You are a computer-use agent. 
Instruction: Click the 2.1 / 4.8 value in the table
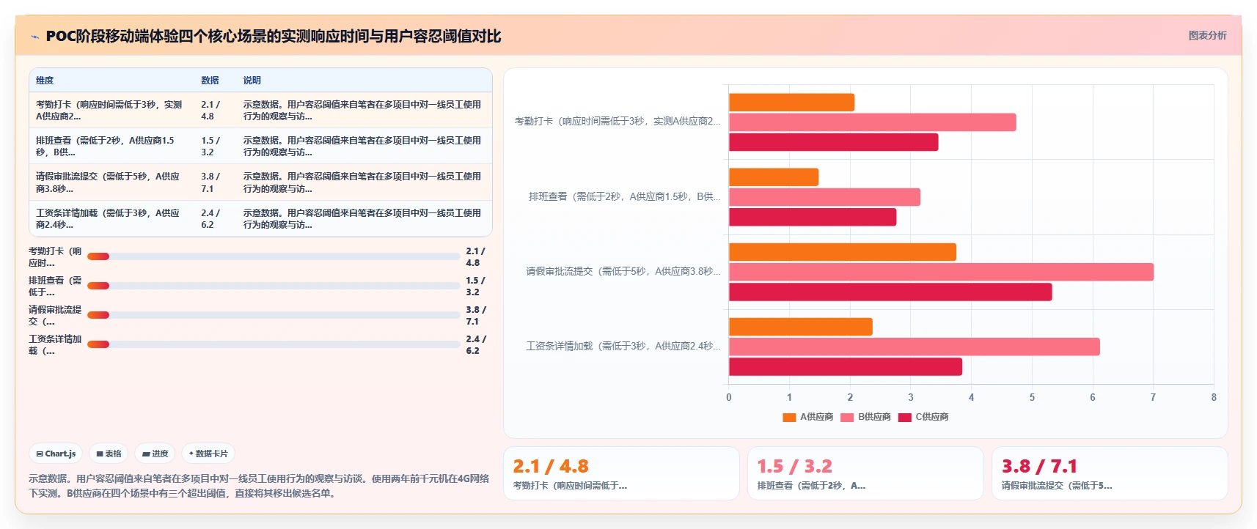pyautogui.click(x=211, y=111)
